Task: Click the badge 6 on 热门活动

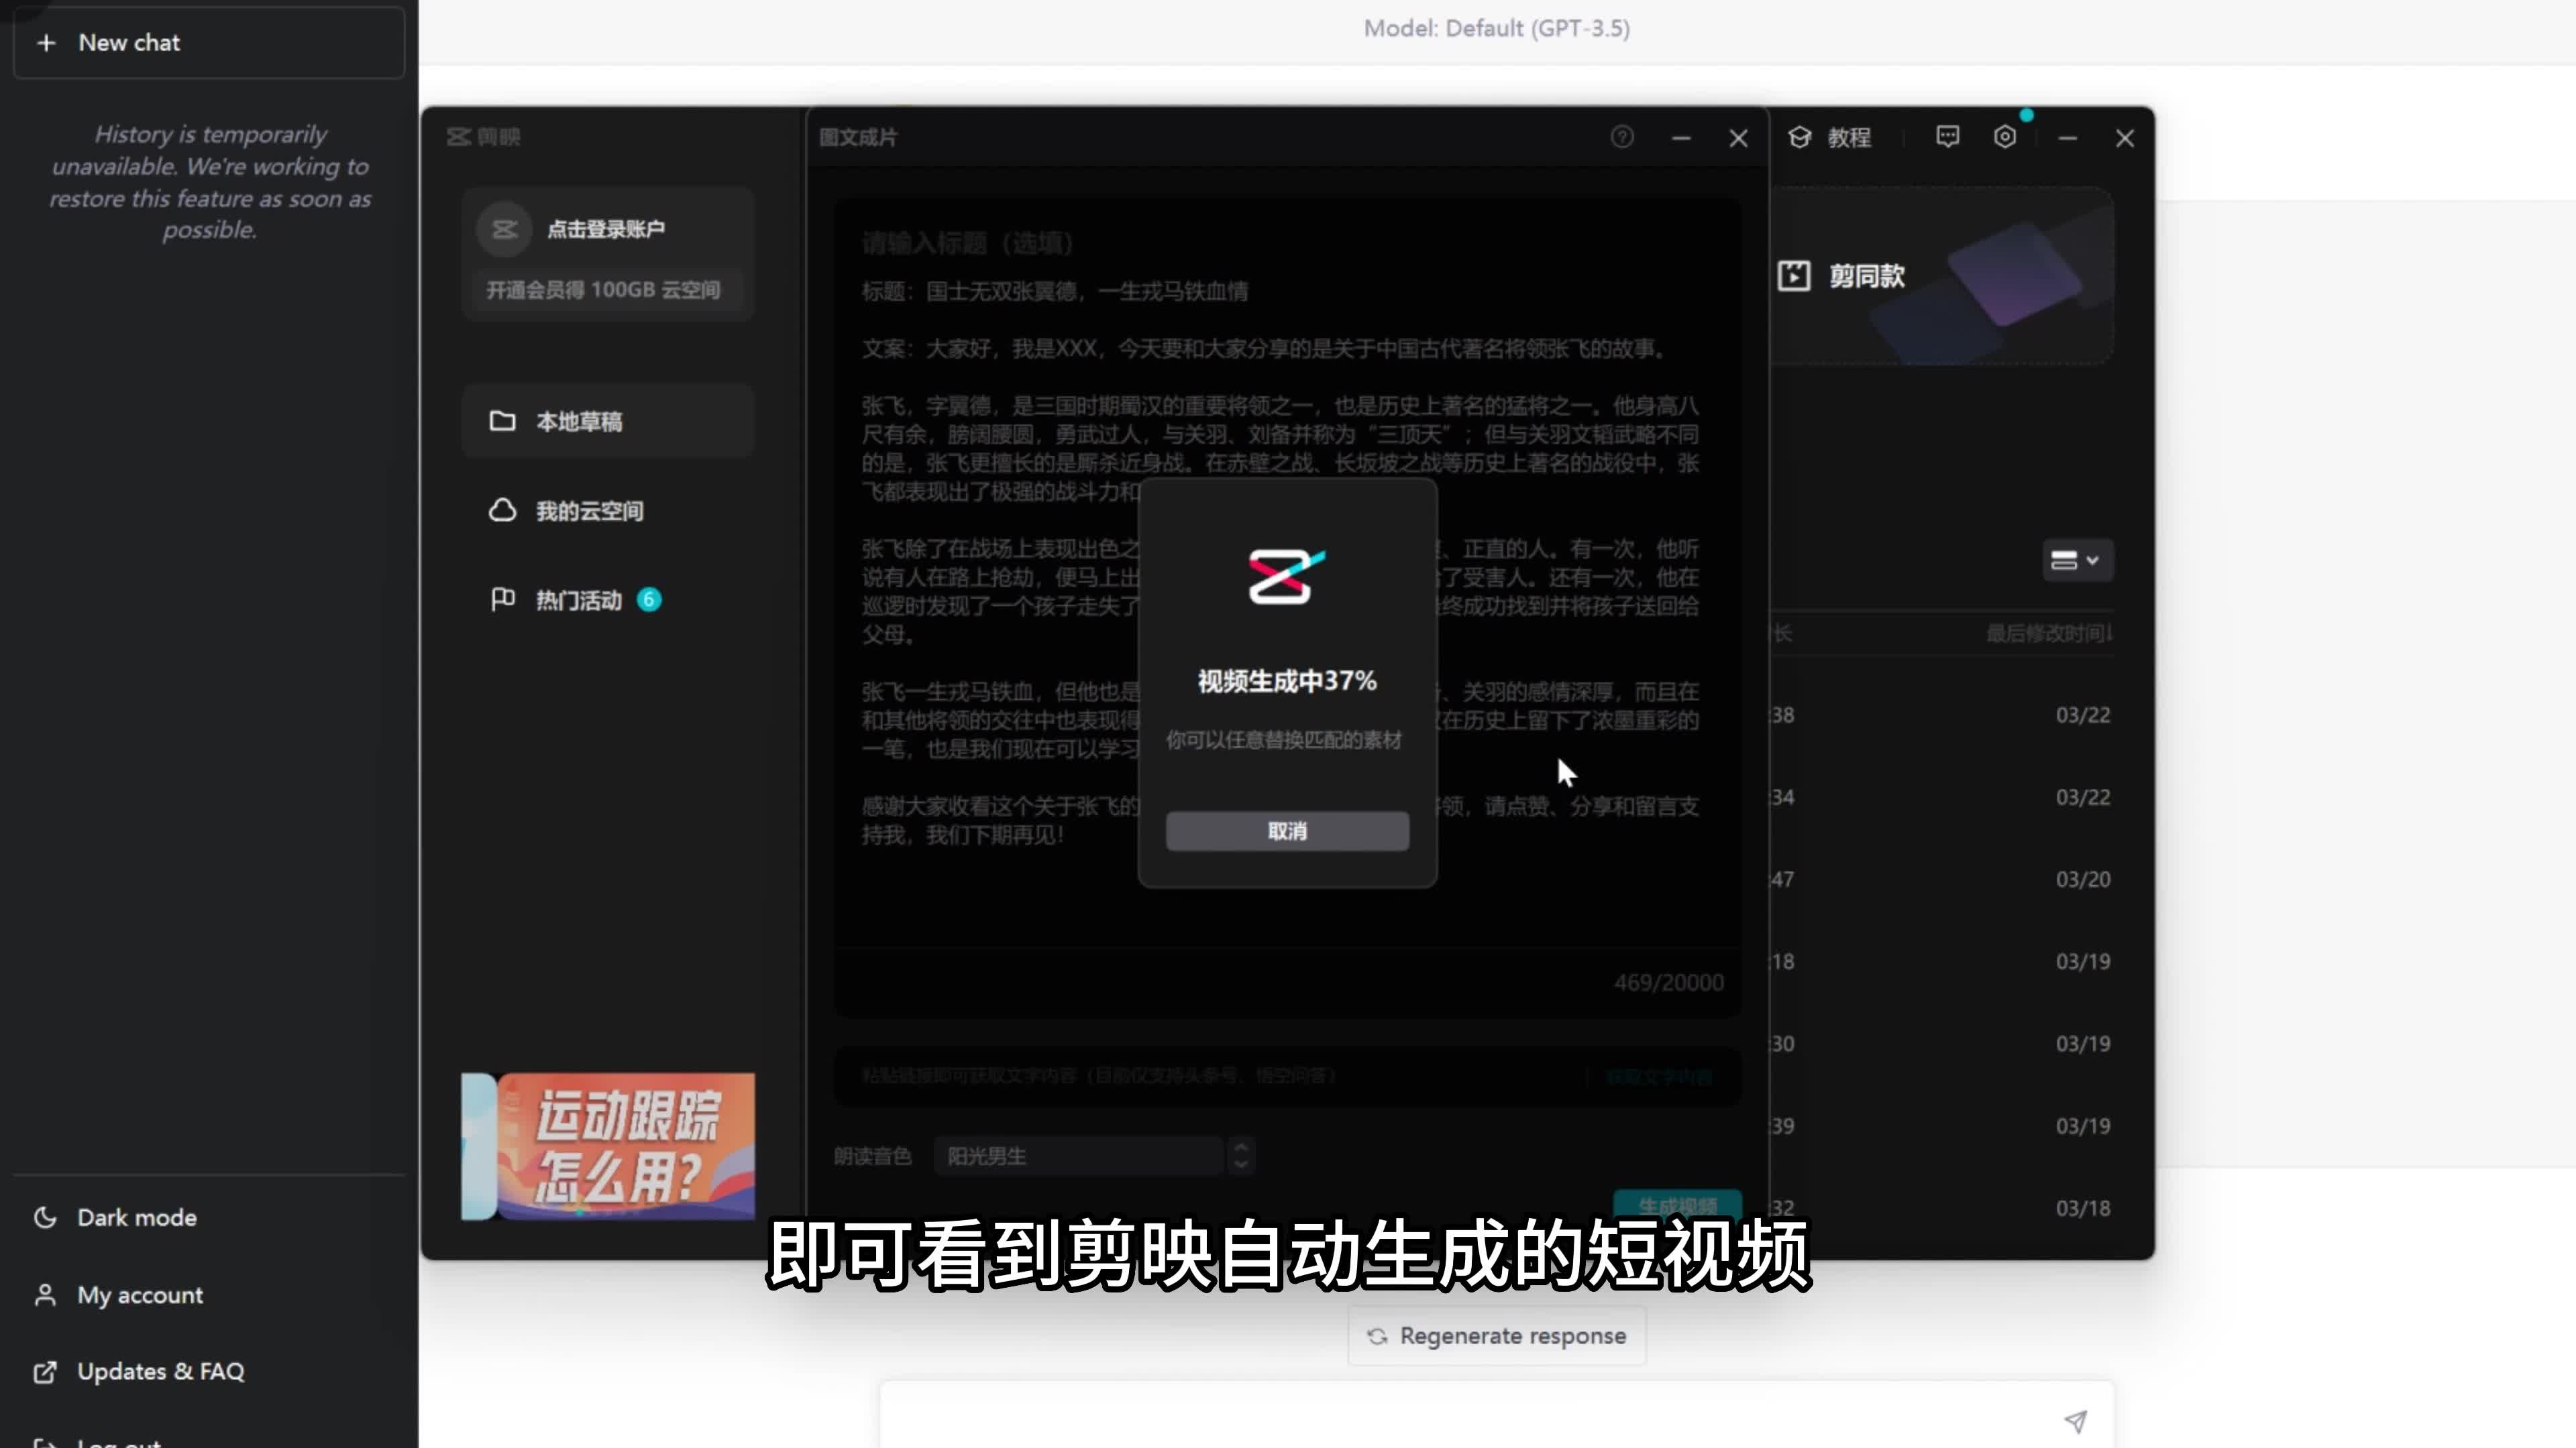Action: click(649, 599)
